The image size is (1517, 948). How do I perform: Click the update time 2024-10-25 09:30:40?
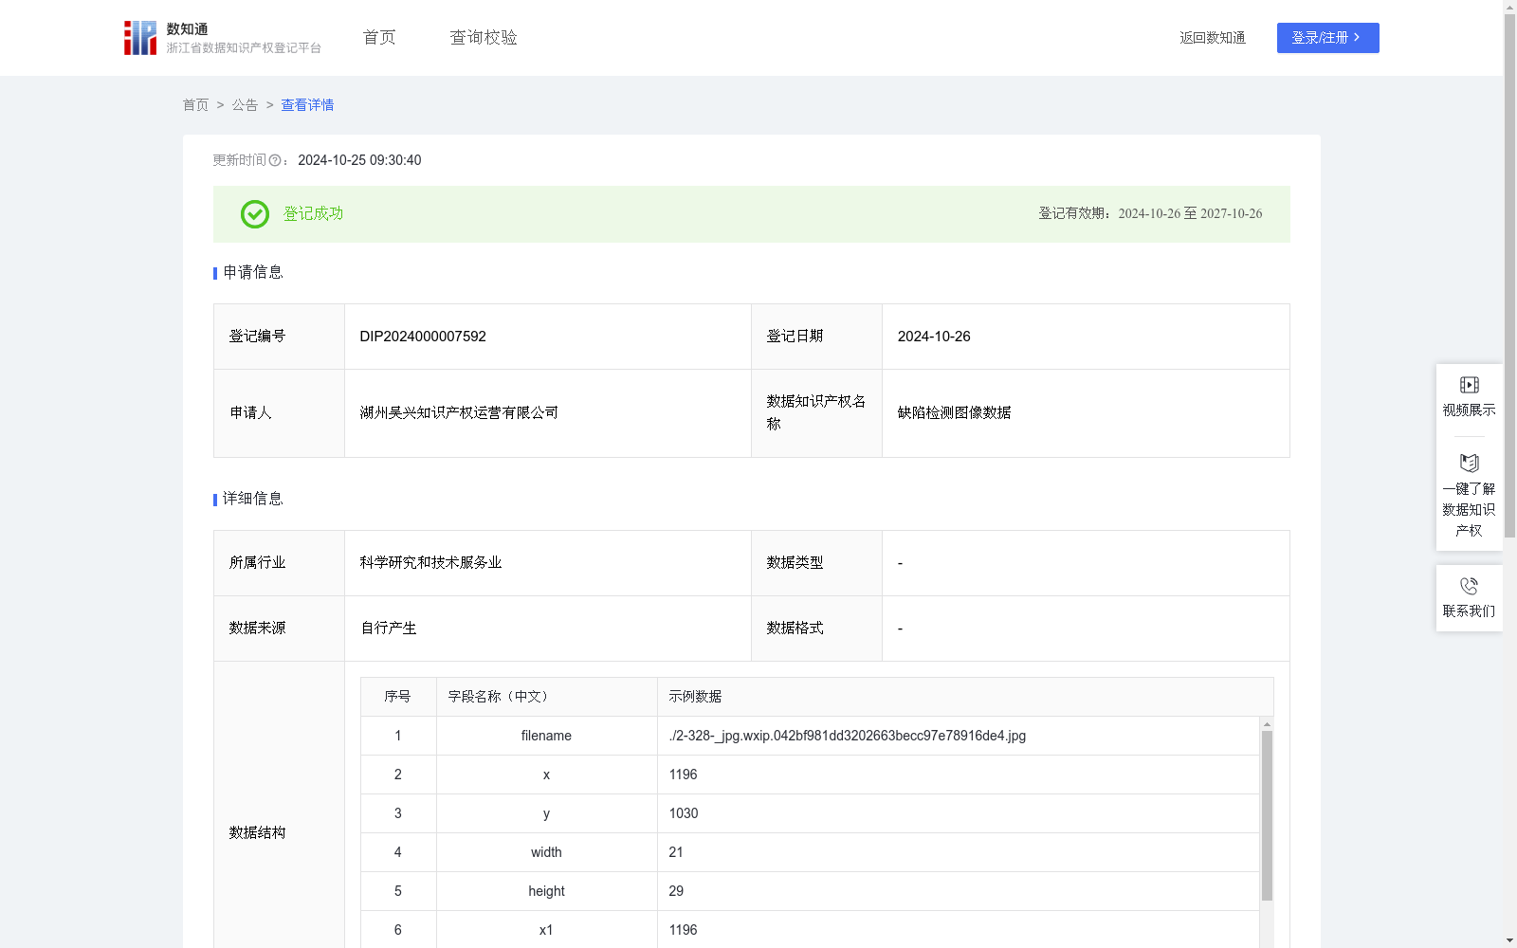point(359,161)
